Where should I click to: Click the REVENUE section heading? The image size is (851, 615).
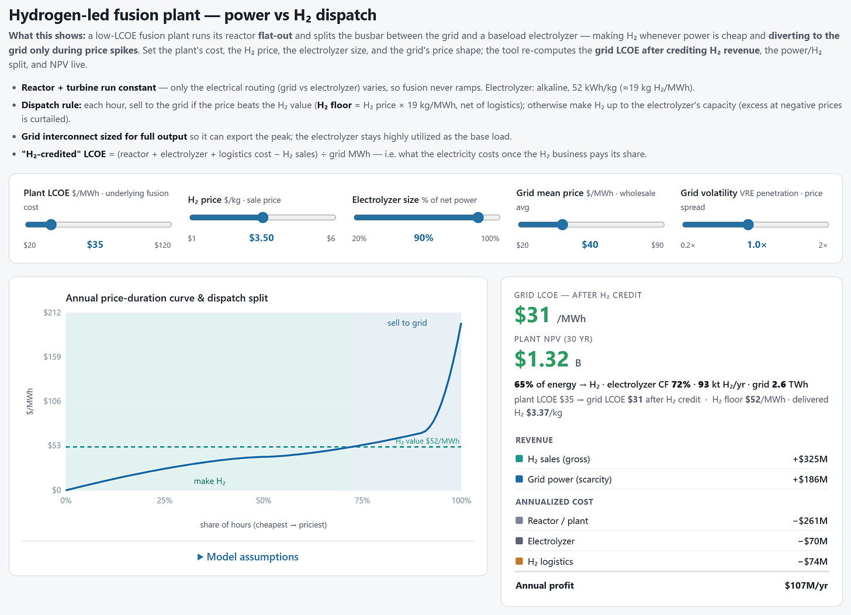click(x=534, y=440)
